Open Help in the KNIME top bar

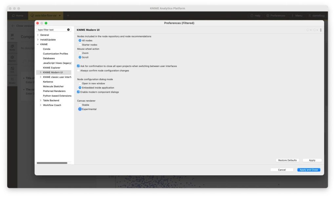click(255, 16)
